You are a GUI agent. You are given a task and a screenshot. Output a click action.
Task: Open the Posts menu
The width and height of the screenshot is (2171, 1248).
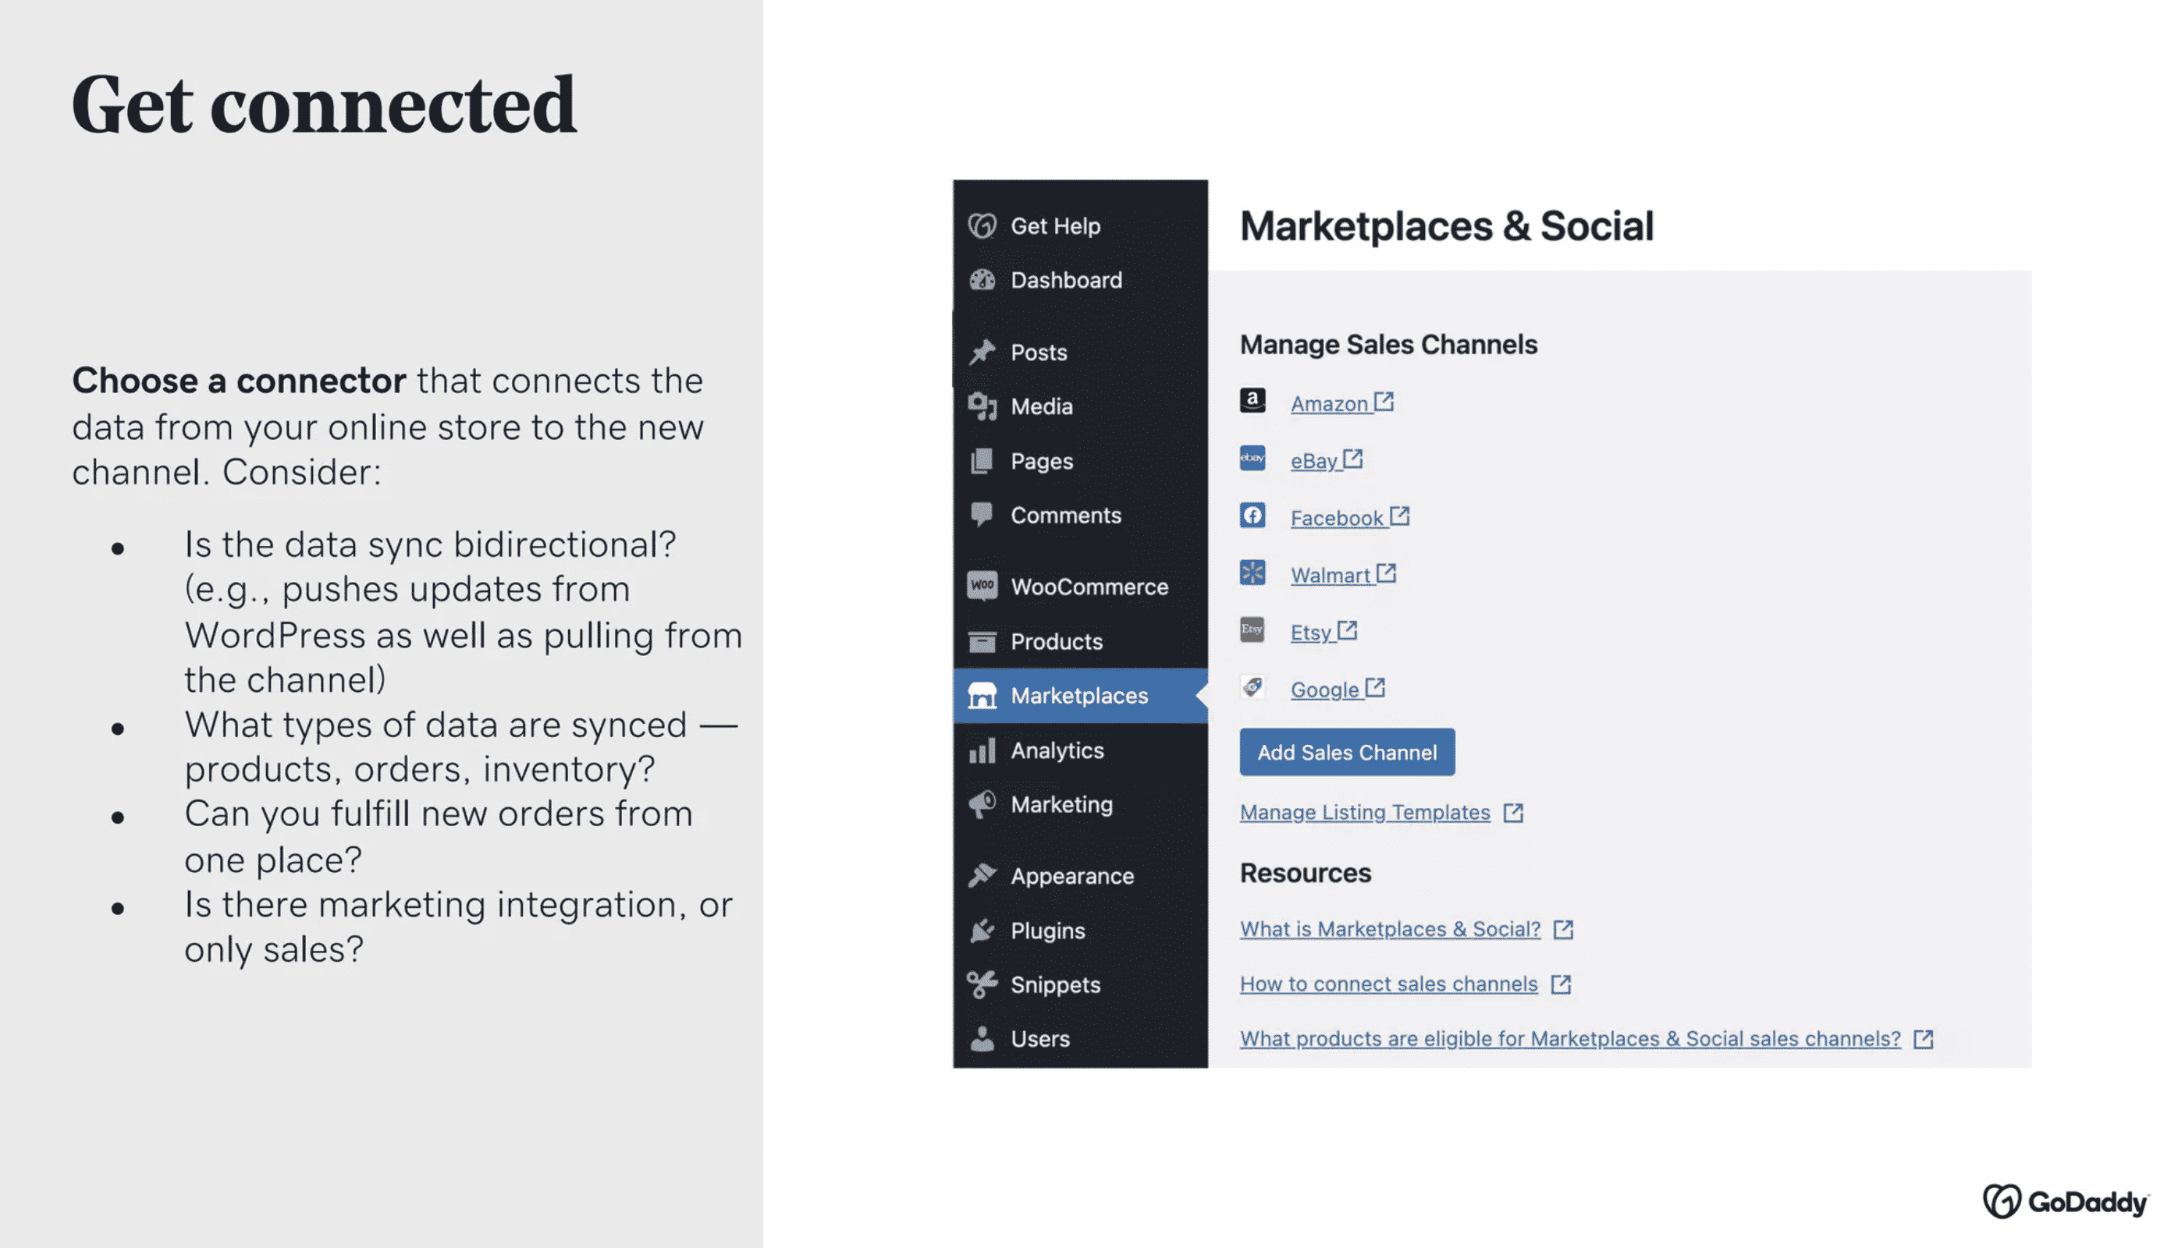tap(1080, 353)
